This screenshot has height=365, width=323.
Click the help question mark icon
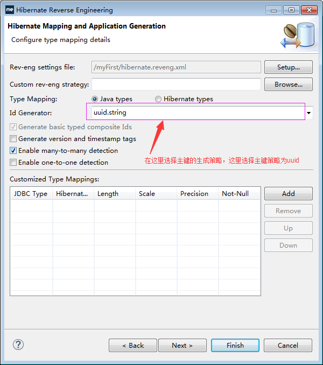(18, 345)
